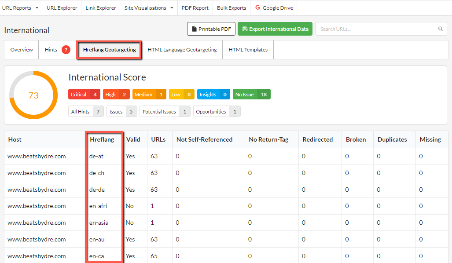Click the No Return-Tag column header

(x=268, y=139)
